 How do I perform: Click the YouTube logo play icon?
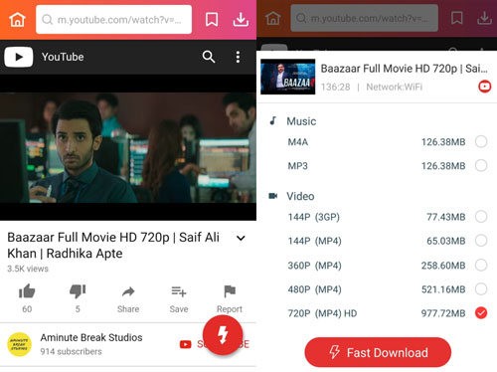pyautogui.click(x=19, y=57)
